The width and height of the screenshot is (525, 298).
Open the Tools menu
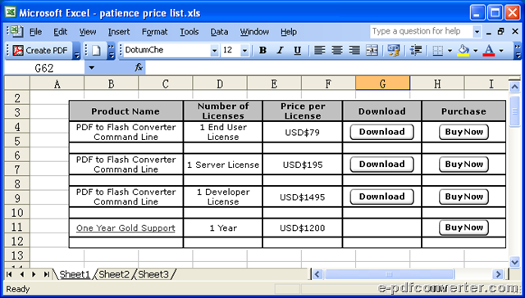pos(189,32)
